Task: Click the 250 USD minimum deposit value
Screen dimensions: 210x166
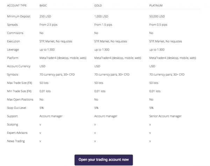Action: (x=45, y=16)
